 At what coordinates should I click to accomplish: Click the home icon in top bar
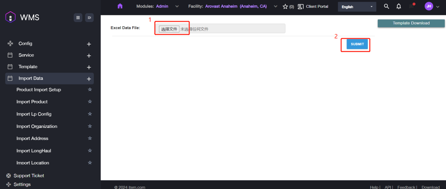click(x=120, y=6)
